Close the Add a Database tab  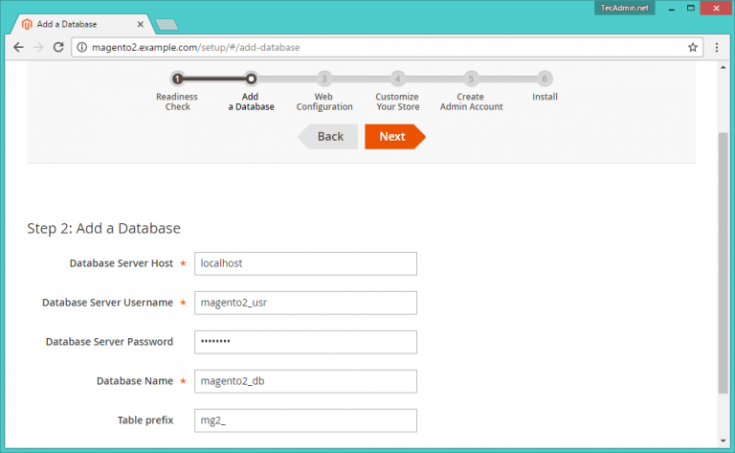pyautogui.click(x=138, y=23)
